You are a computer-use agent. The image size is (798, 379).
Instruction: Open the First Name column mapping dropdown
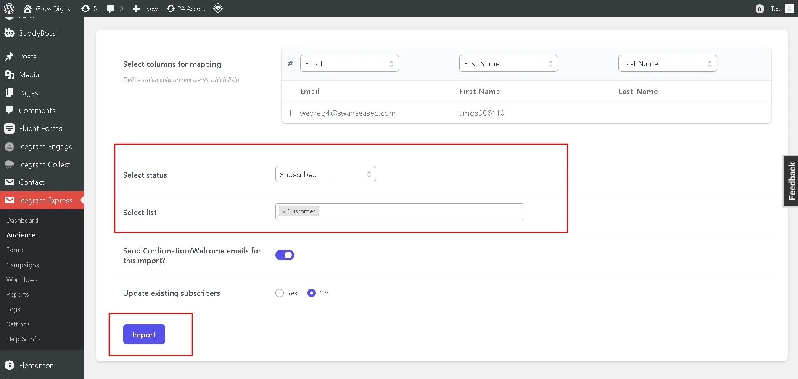click(x=508, y=63)
